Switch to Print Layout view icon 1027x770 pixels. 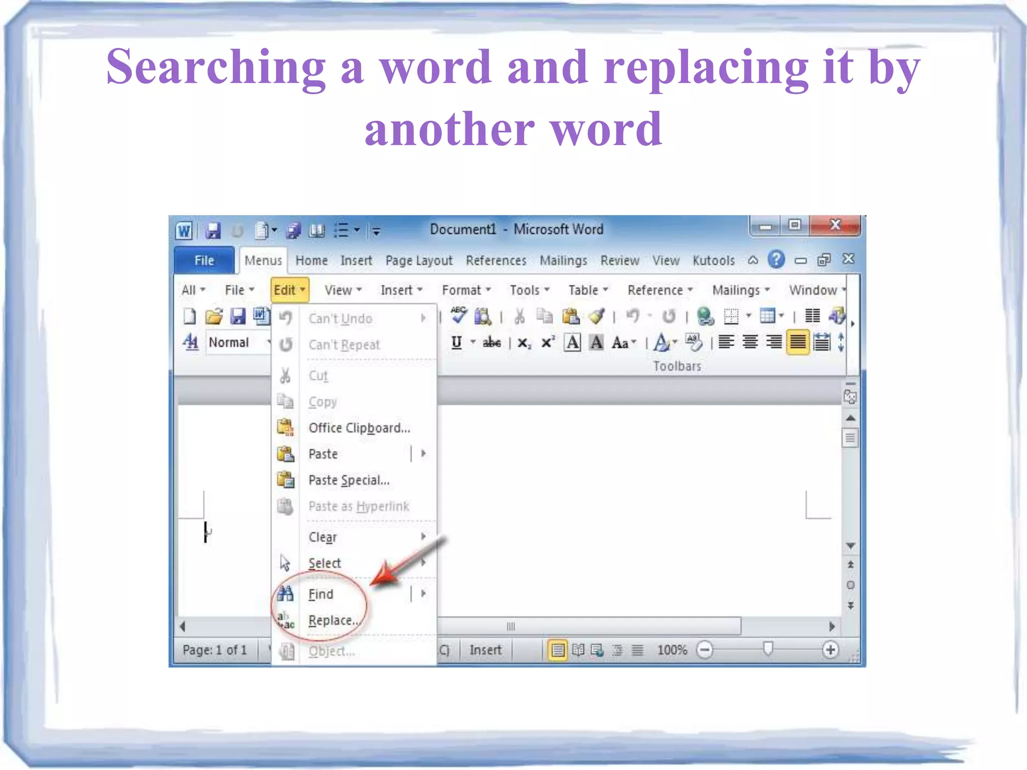(558, 650)
